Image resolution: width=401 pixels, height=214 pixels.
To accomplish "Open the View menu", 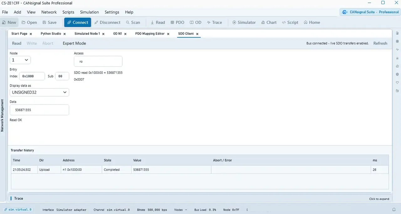I will click(31, 12).
